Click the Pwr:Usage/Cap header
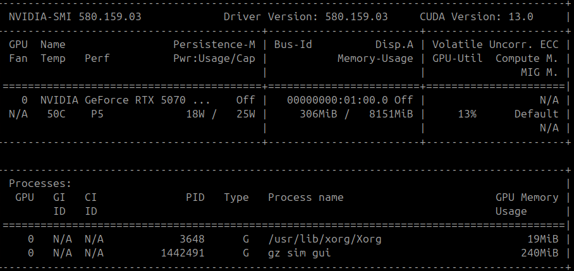Image resolution: width=574 pixels, height=271 pixels. click(214, 59)
